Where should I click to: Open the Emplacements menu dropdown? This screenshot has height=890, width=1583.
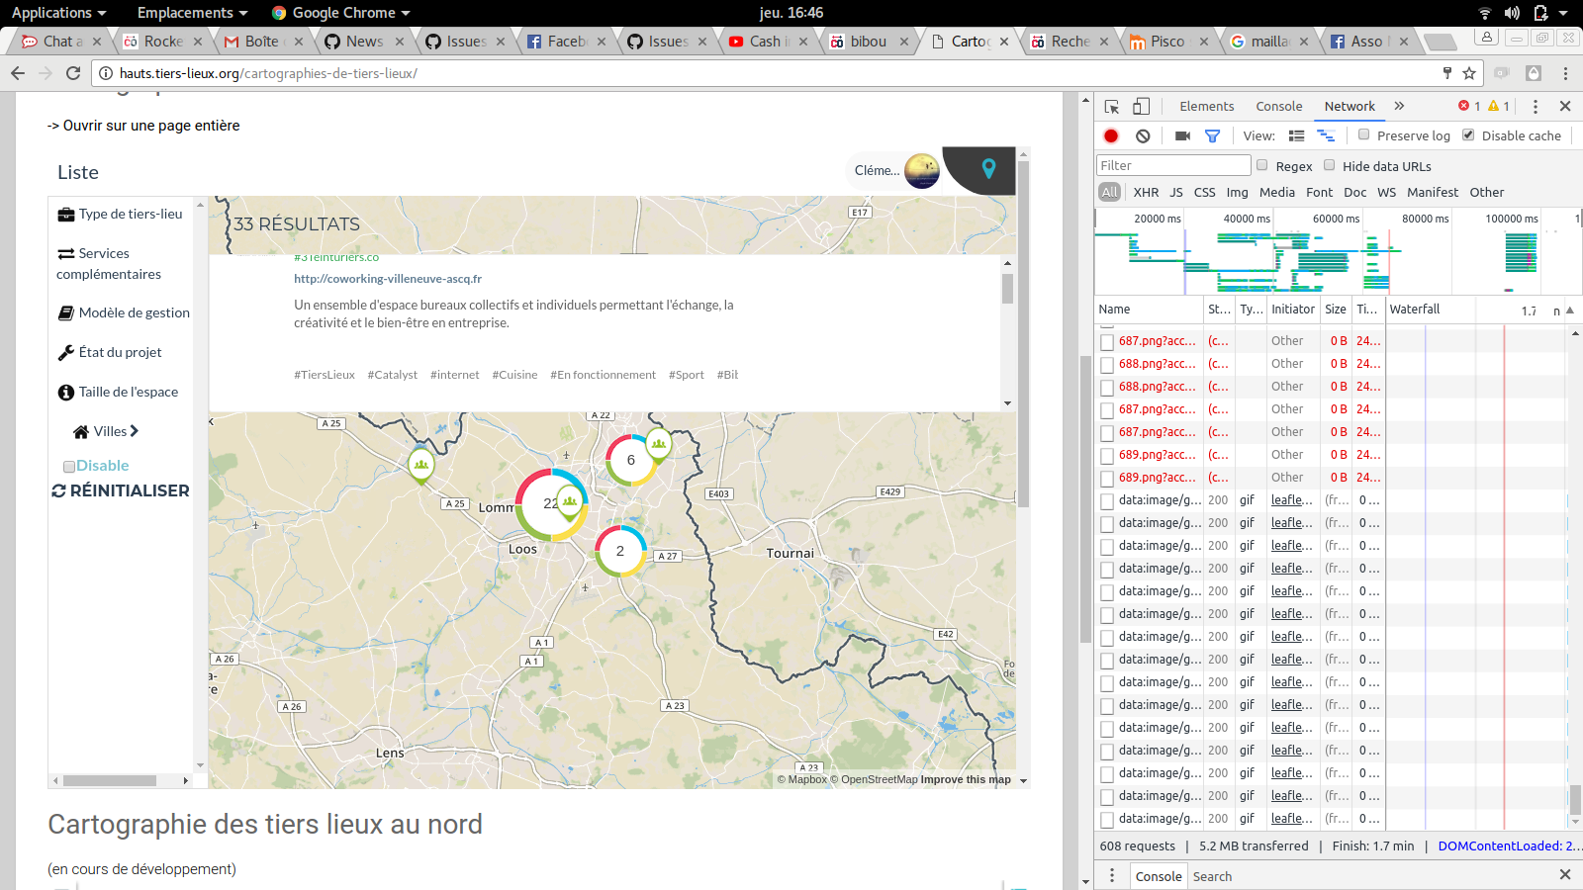(192, 13)
